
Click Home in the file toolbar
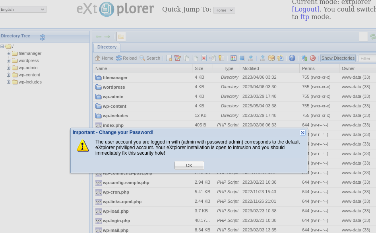(x=104, y=58)
